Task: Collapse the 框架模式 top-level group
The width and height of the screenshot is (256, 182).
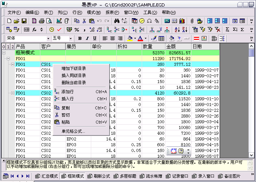Action: pyautogui.click(x=4, y=53)
